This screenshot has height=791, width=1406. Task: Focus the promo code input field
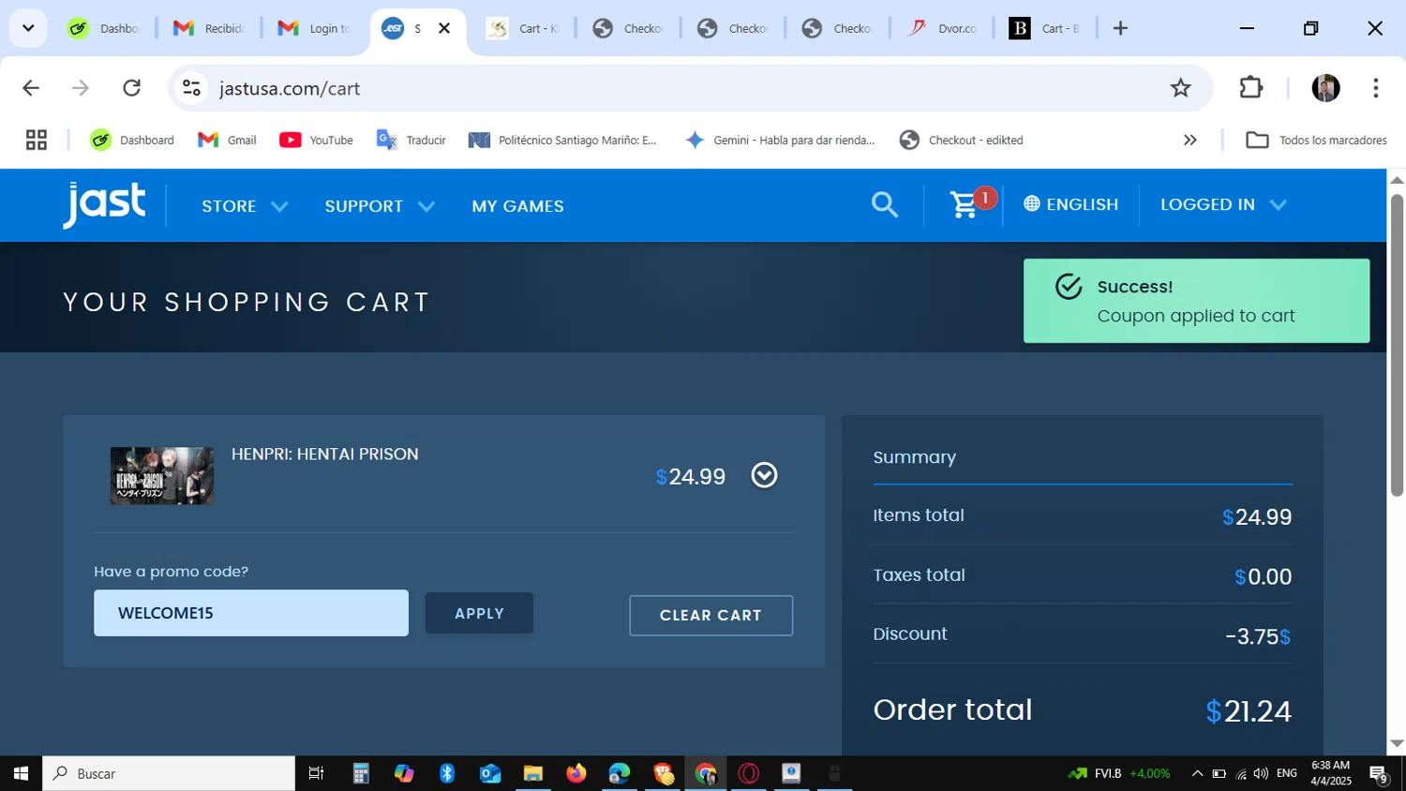tap(251, 613)
